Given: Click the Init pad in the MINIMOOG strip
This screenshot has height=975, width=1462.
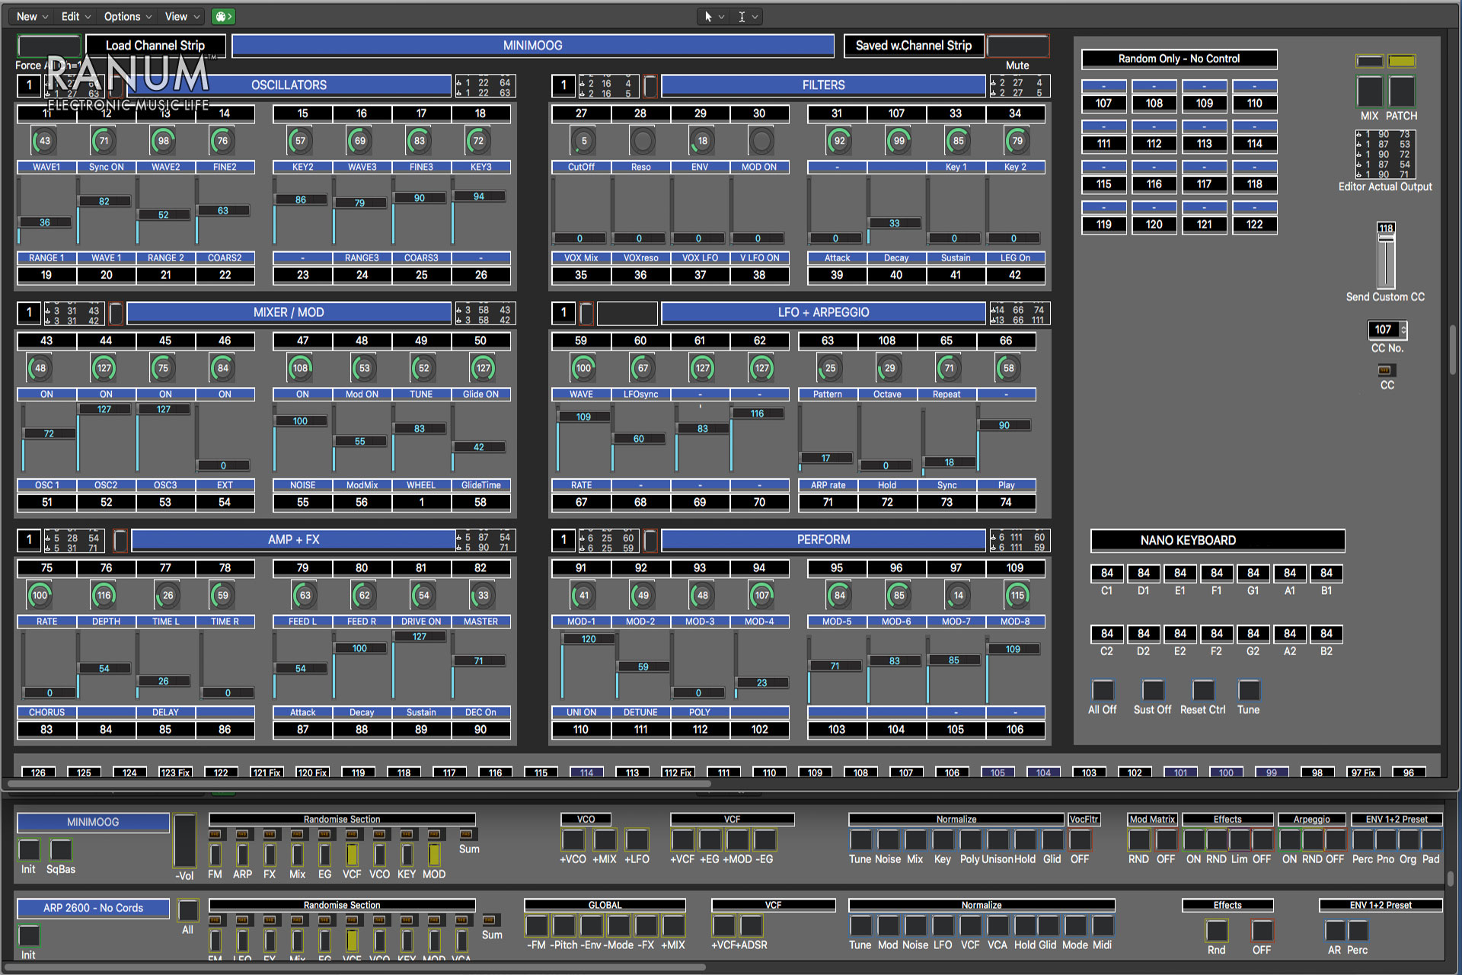Looking at the screenshot, I should 29,849.
